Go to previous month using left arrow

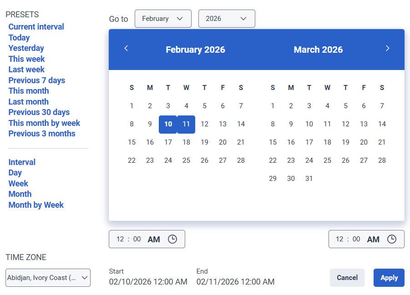click(x=126, y=48)
